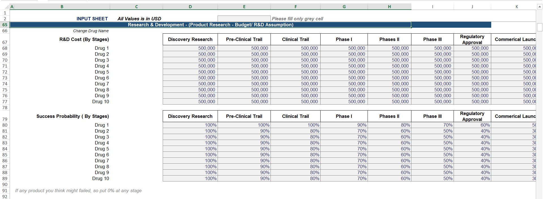This screenshot has height=199, width=543.
Task: Click Clinical Trail header in R&D Cost table
Action: click(295, 39)
